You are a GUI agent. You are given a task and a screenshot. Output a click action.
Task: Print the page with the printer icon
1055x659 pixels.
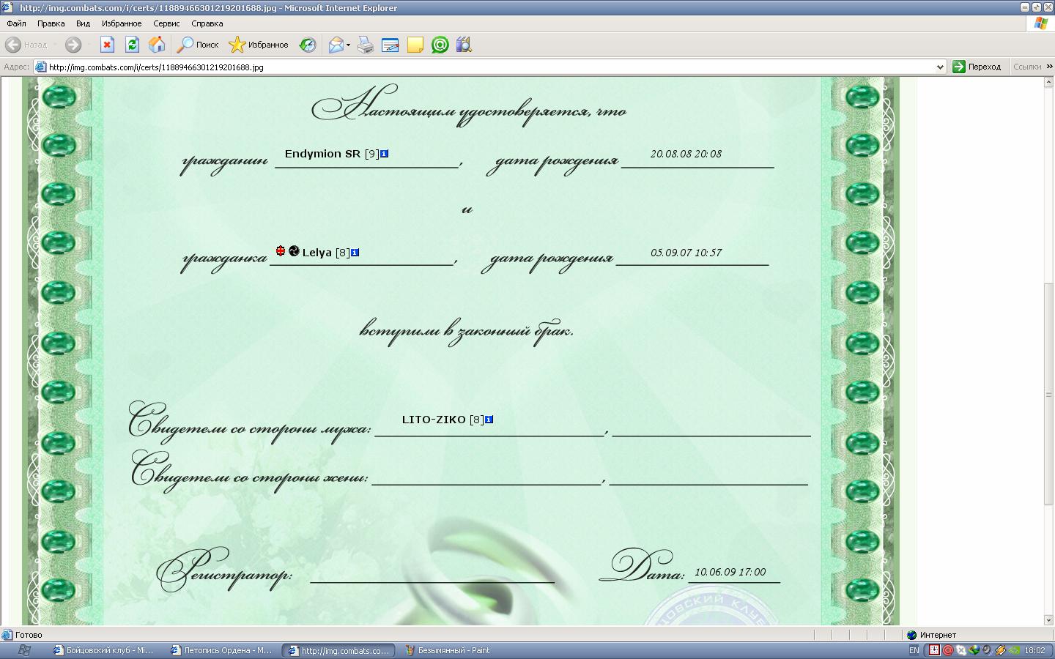pyautogui.click(x=365, y=45)
